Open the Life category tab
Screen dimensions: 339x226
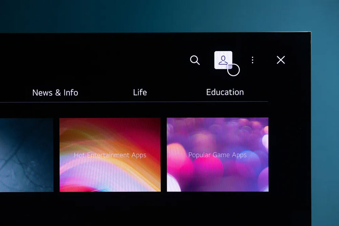point(140,92)
